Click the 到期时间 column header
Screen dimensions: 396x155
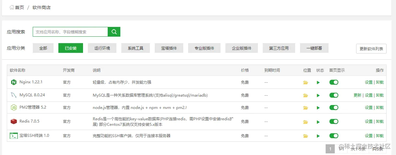(272, 70)
